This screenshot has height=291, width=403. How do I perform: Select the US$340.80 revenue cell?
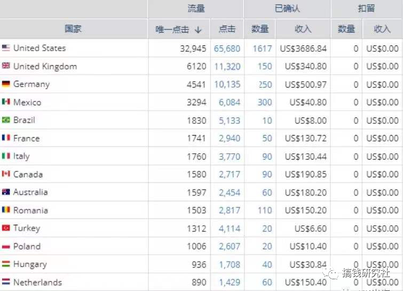(x=306, y=67)
